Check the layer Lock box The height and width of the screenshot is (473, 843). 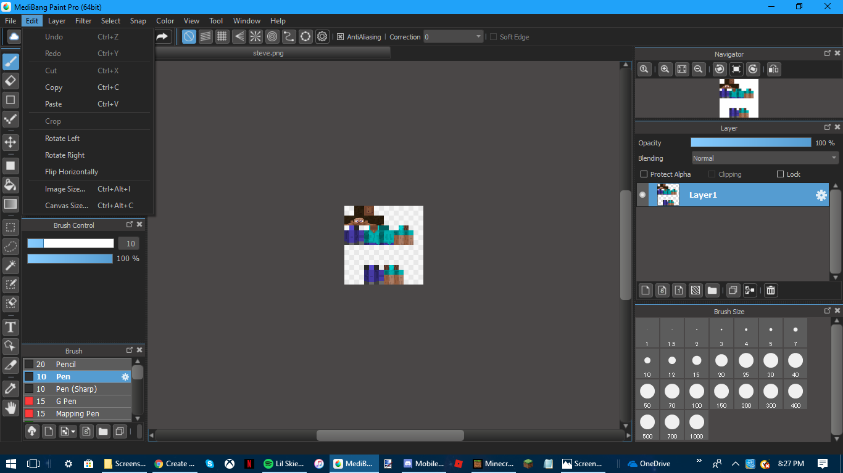click(x=781, y=174)
